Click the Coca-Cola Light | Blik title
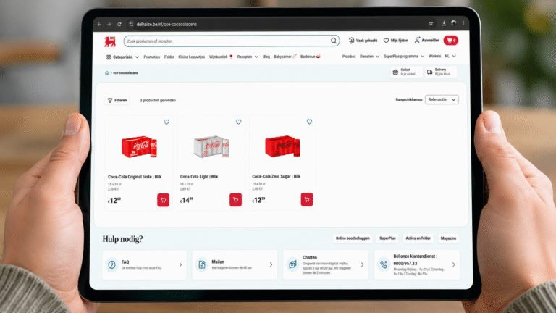 click(x=199, y=176)
